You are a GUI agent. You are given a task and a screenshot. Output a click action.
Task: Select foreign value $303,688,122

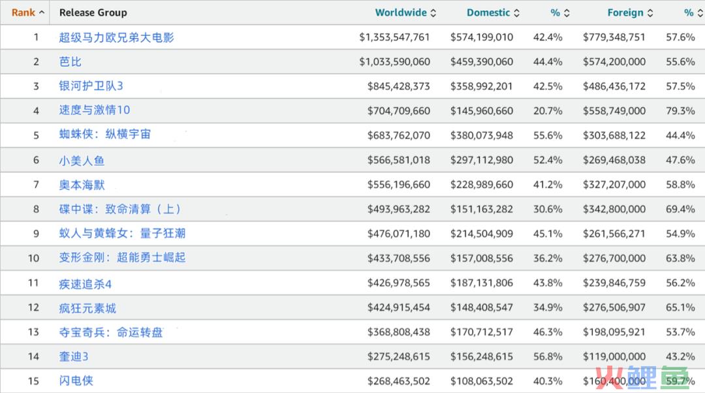614,135
